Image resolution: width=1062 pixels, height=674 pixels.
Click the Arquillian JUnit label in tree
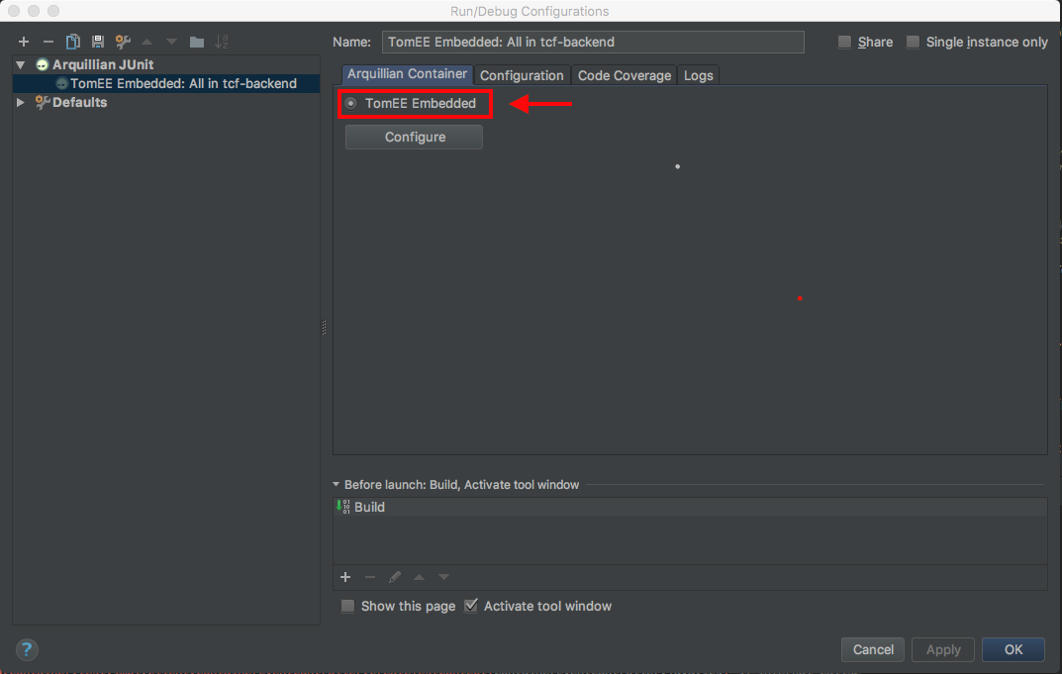click(103, 65)
